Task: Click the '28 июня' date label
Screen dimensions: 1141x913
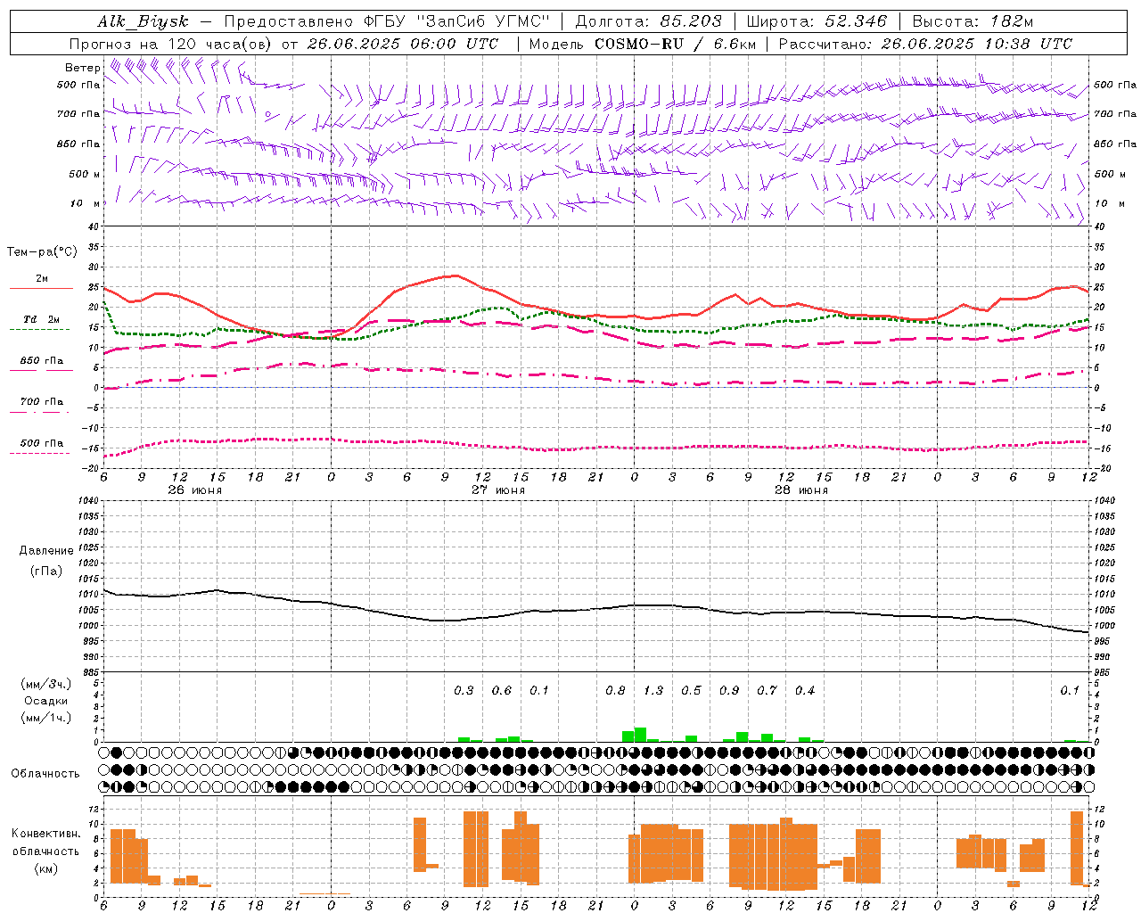Action: (801, 490)
